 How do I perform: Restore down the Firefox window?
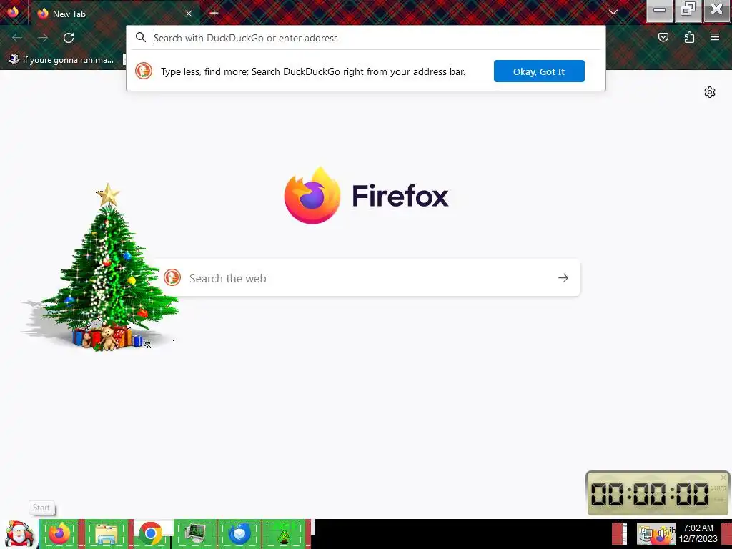[688, 10]
